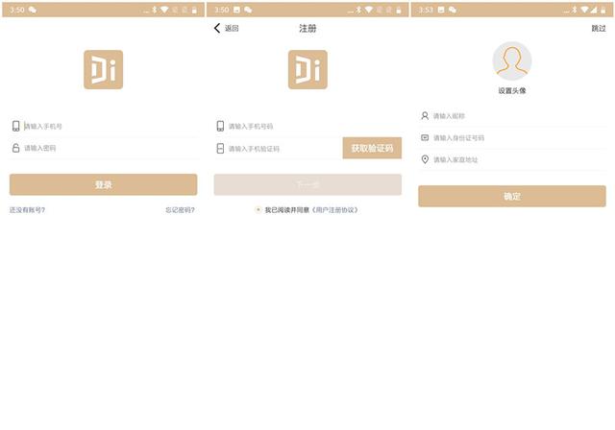The image size is (615, 430).
Task: Click the 登录 login button
Action: (103, 184)
